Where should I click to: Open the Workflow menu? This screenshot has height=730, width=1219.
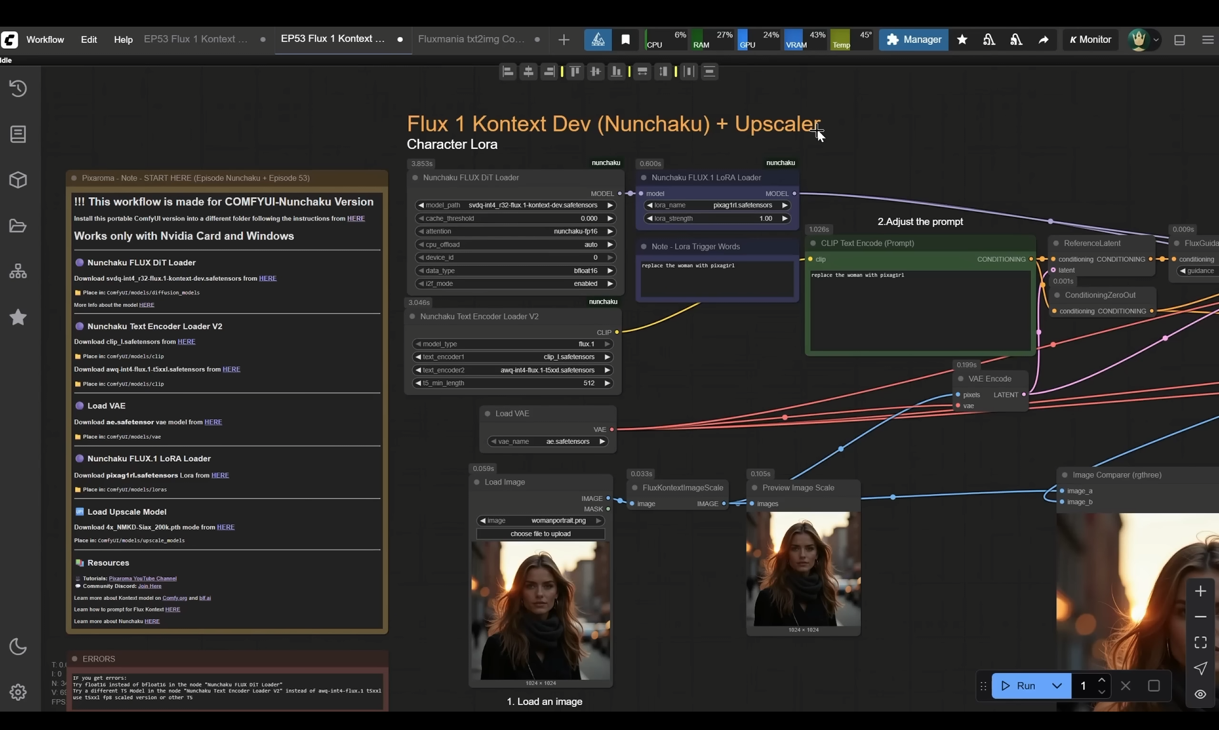45,39
